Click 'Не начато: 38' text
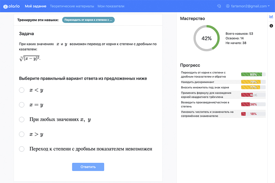Viewport: 275px width, 183px height. tap(236, 43)
